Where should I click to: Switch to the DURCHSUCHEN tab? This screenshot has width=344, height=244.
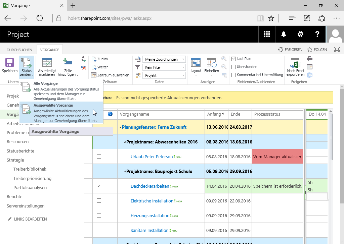pyautogui.click(x=19, y=50)
